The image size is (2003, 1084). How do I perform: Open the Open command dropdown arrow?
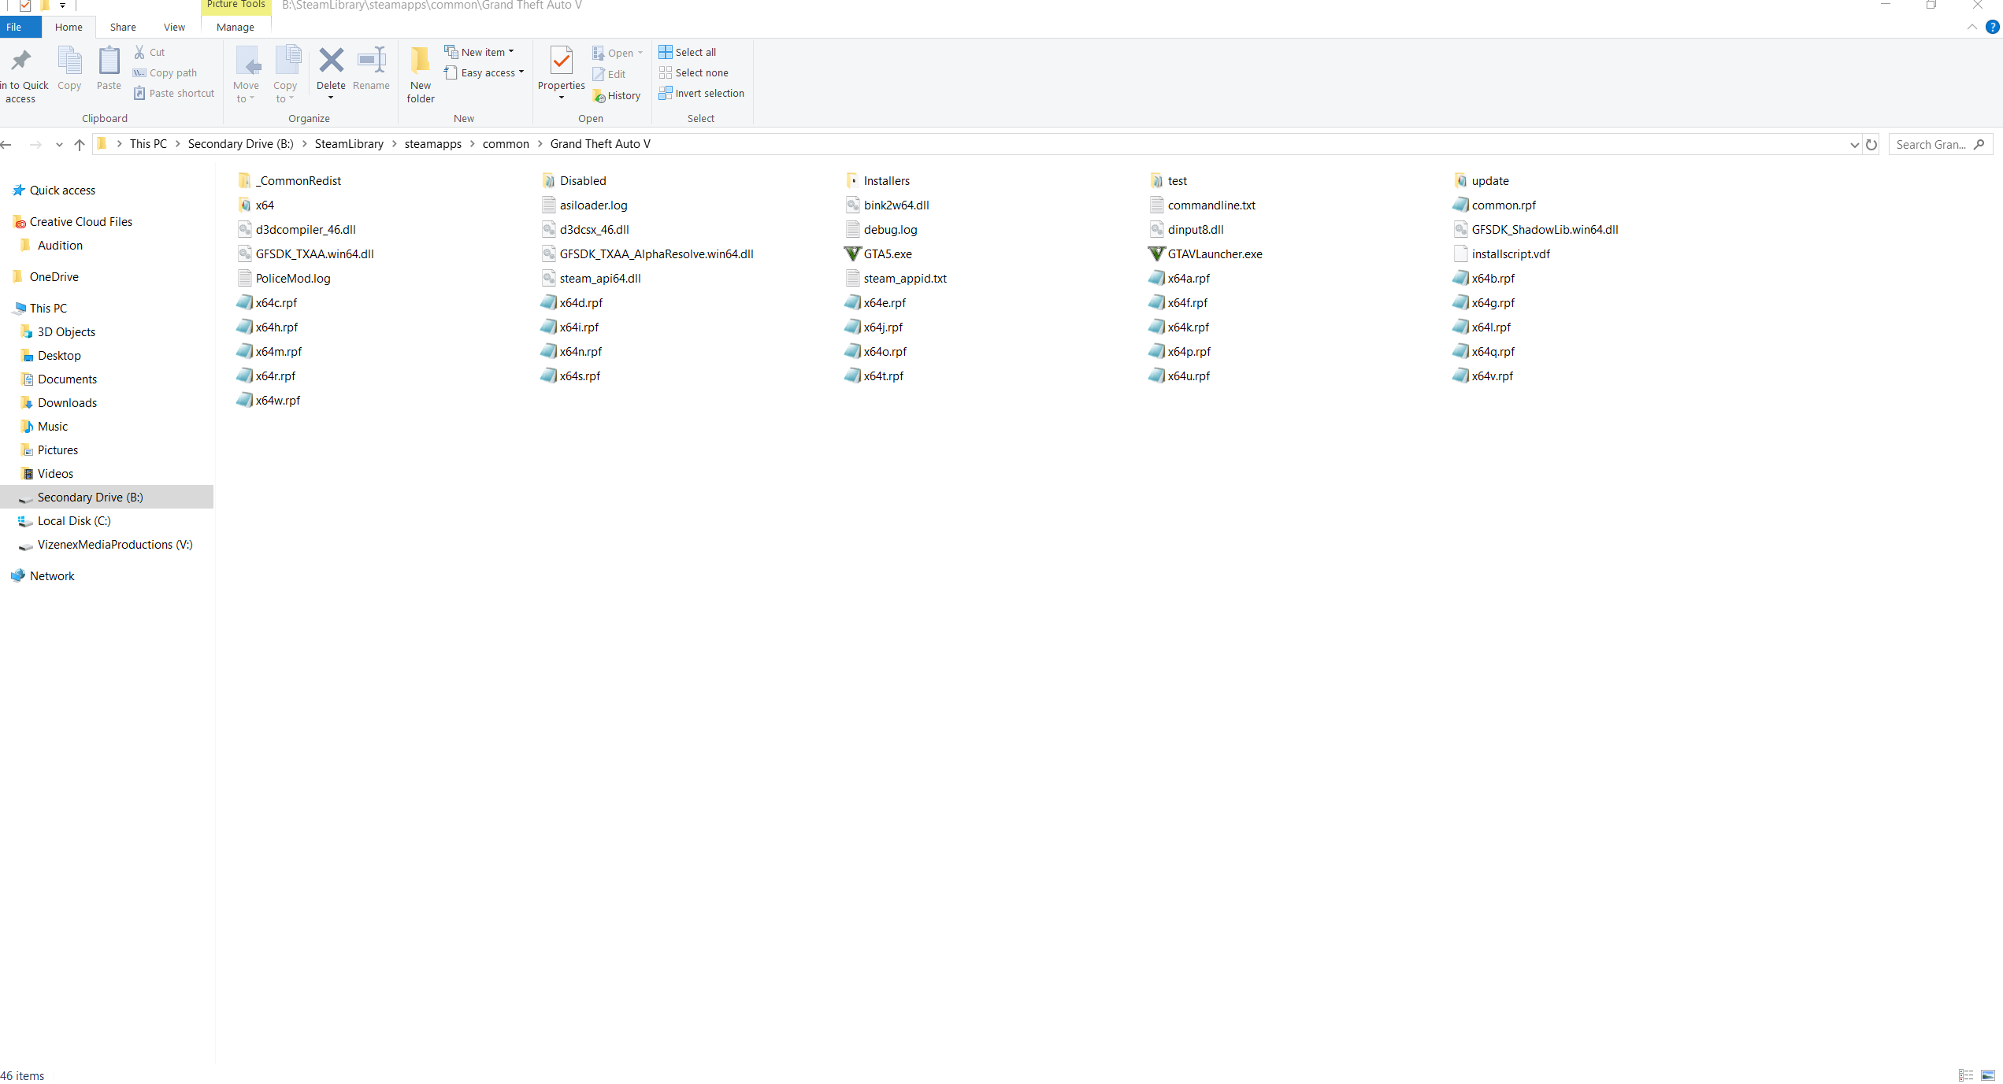[x=640, y=53]
